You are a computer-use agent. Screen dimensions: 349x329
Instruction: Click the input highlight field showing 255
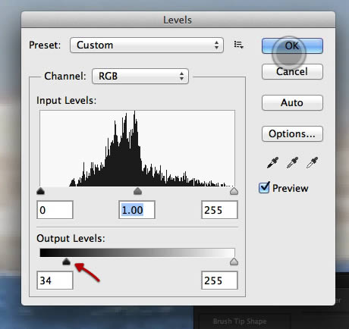[x=219, y=210]
